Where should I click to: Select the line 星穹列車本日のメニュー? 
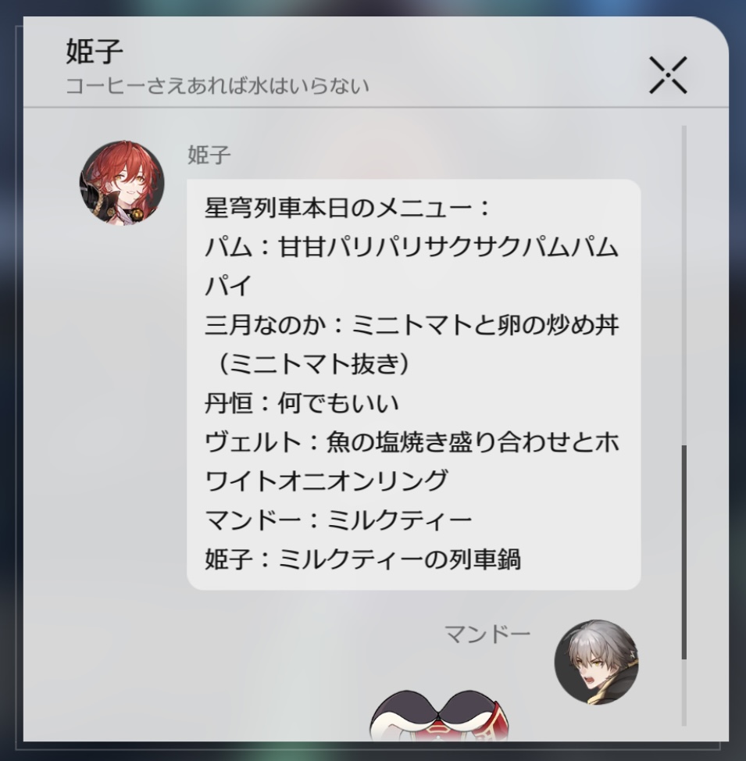pos(347,208)
